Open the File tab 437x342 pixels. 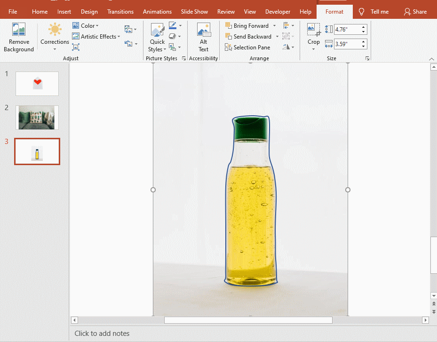[13, 12]
